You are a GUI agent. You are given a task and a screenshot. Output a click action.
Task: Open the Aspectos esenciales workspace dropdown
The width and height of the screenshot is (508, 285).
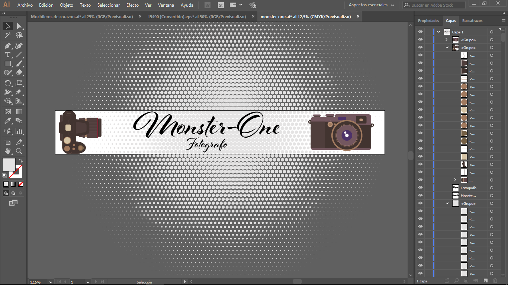pos(372,5)
